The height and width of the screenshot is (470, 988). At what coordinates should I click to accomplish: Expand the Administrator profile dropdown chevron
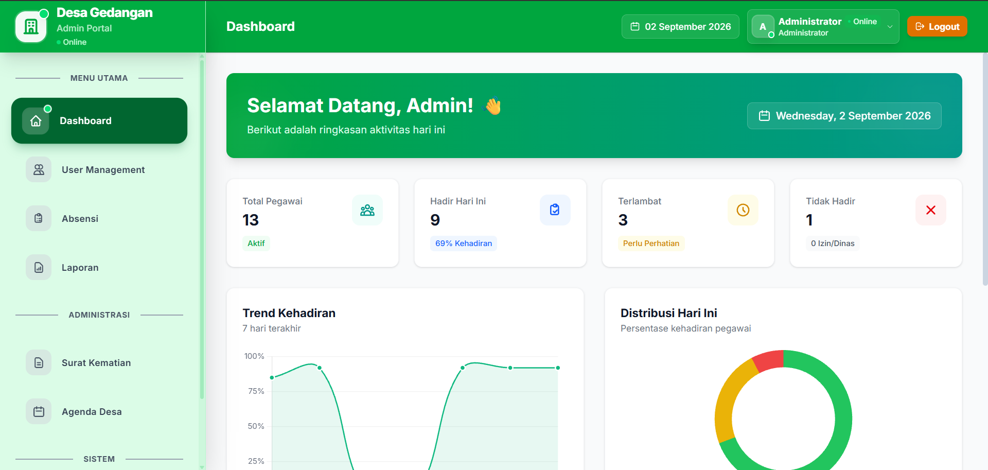click(x=890, y=27)
